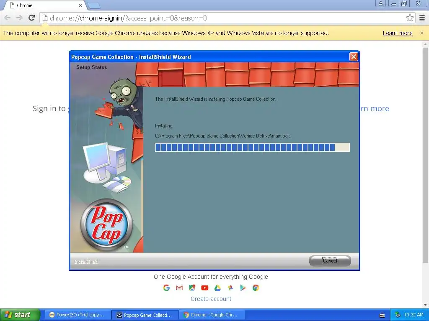The height and width of the screenshot is (321, 429).
Task: Click the Chrome user profile icon
Action: [380, 3]
